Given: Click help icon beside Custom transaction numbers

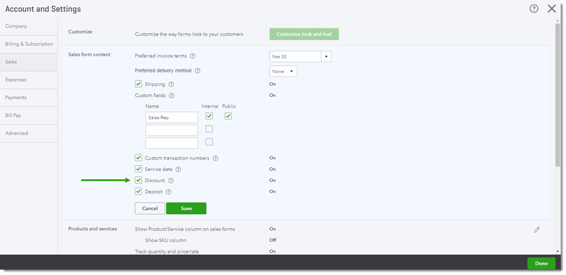Looking at the screenshot, I should pyautogui.click(x=215, y=158).
